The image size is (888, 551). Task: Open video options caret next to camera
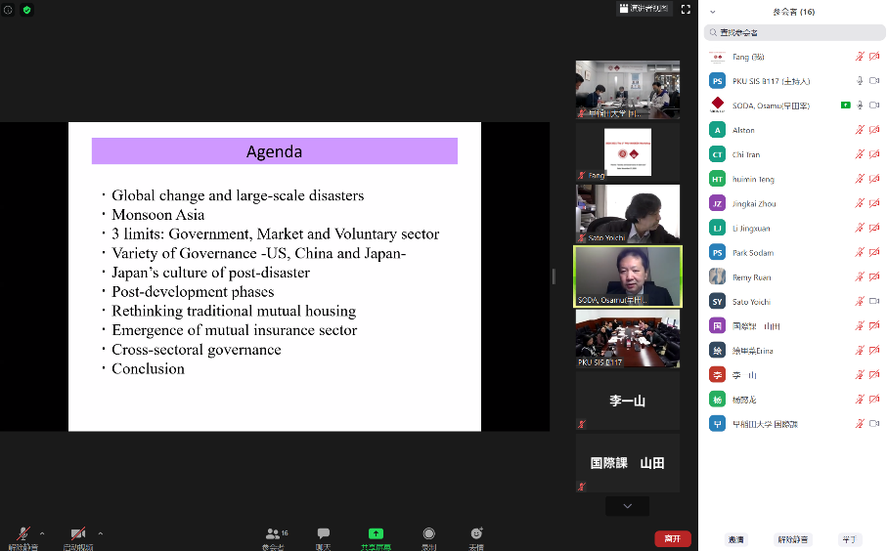point(101,533)
